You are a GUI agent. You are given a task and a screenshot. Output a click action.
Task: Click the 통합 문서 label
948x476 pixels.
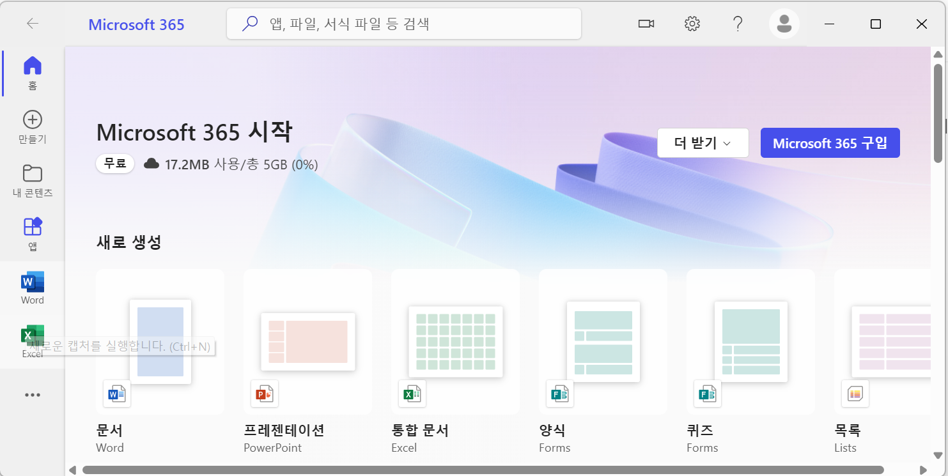coord(420,430)
